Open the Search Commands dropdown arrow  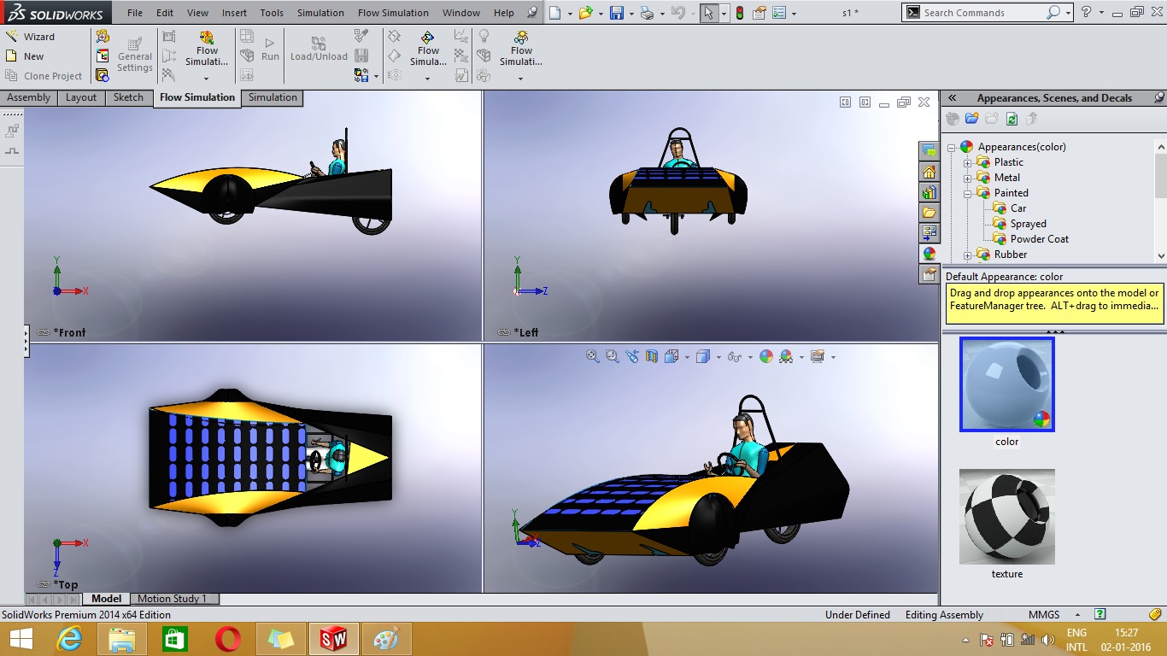1068,13
